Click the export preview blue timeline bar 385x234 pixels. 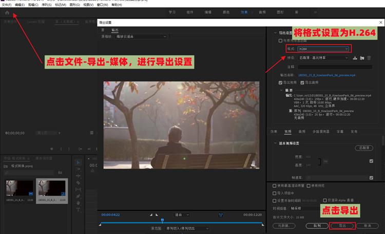(181, 223)
